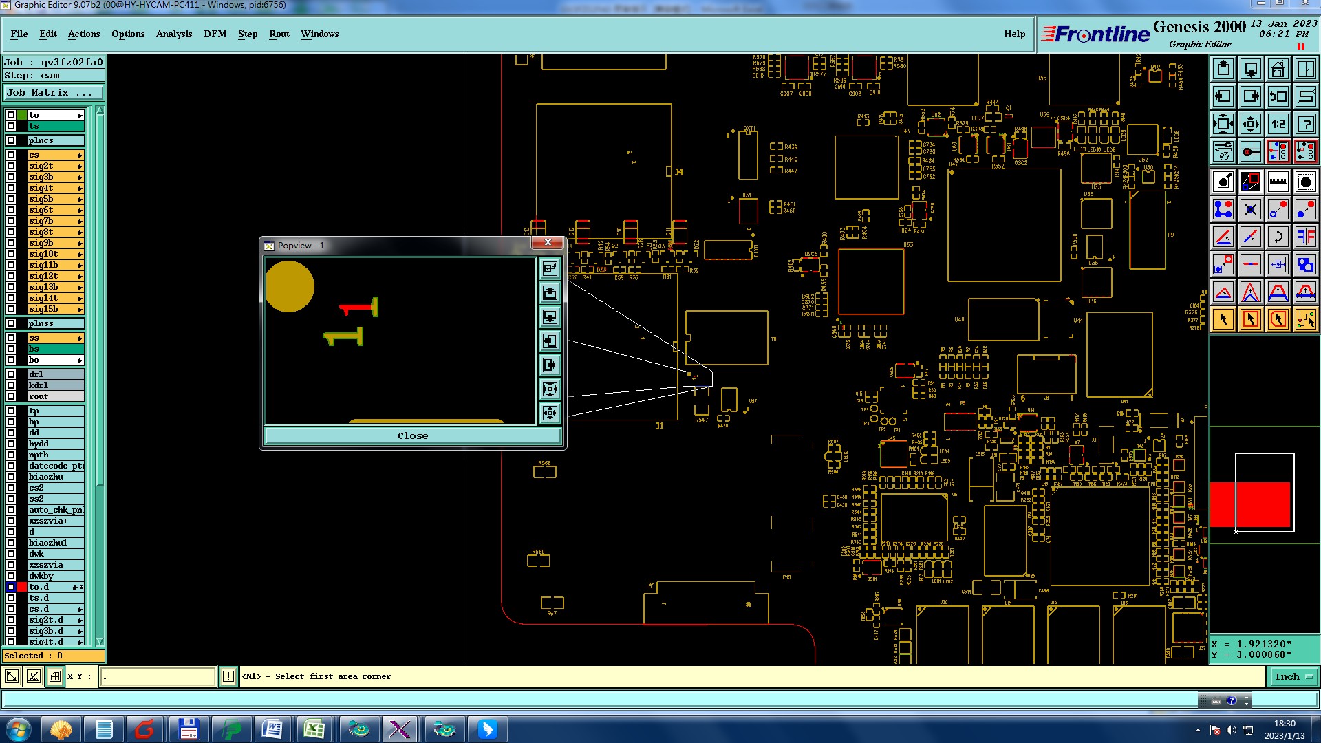
Task: Toggle checkbox for drl layer
Action: tap(11, 374)
